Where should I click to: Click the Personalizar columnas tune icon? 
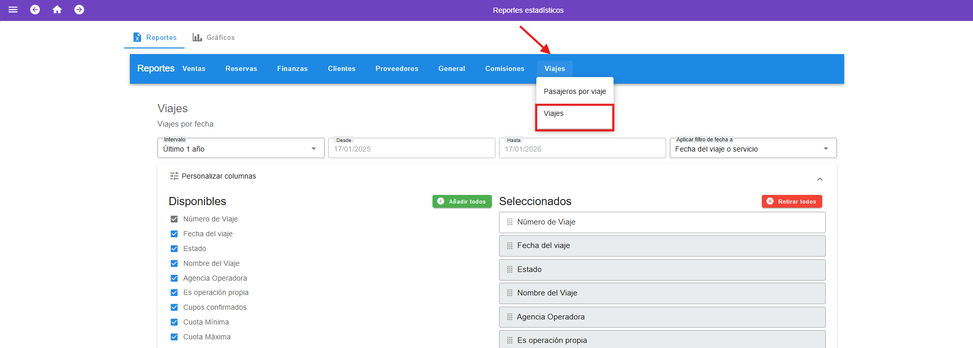click(x=174, y=176)
